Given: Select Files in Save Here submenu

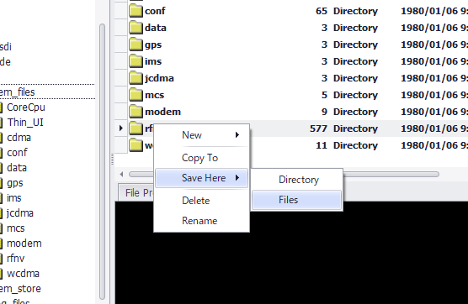Looking at the screenshot, I should pos(296,200).
